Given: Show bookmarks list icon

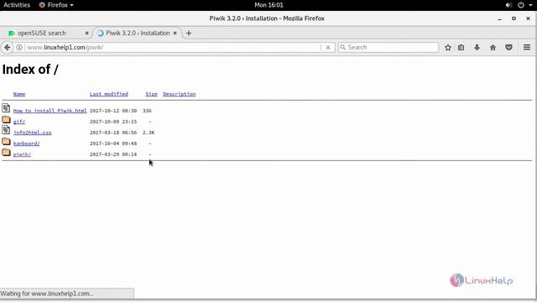Looking at the screenshot, I should [461, 47].
